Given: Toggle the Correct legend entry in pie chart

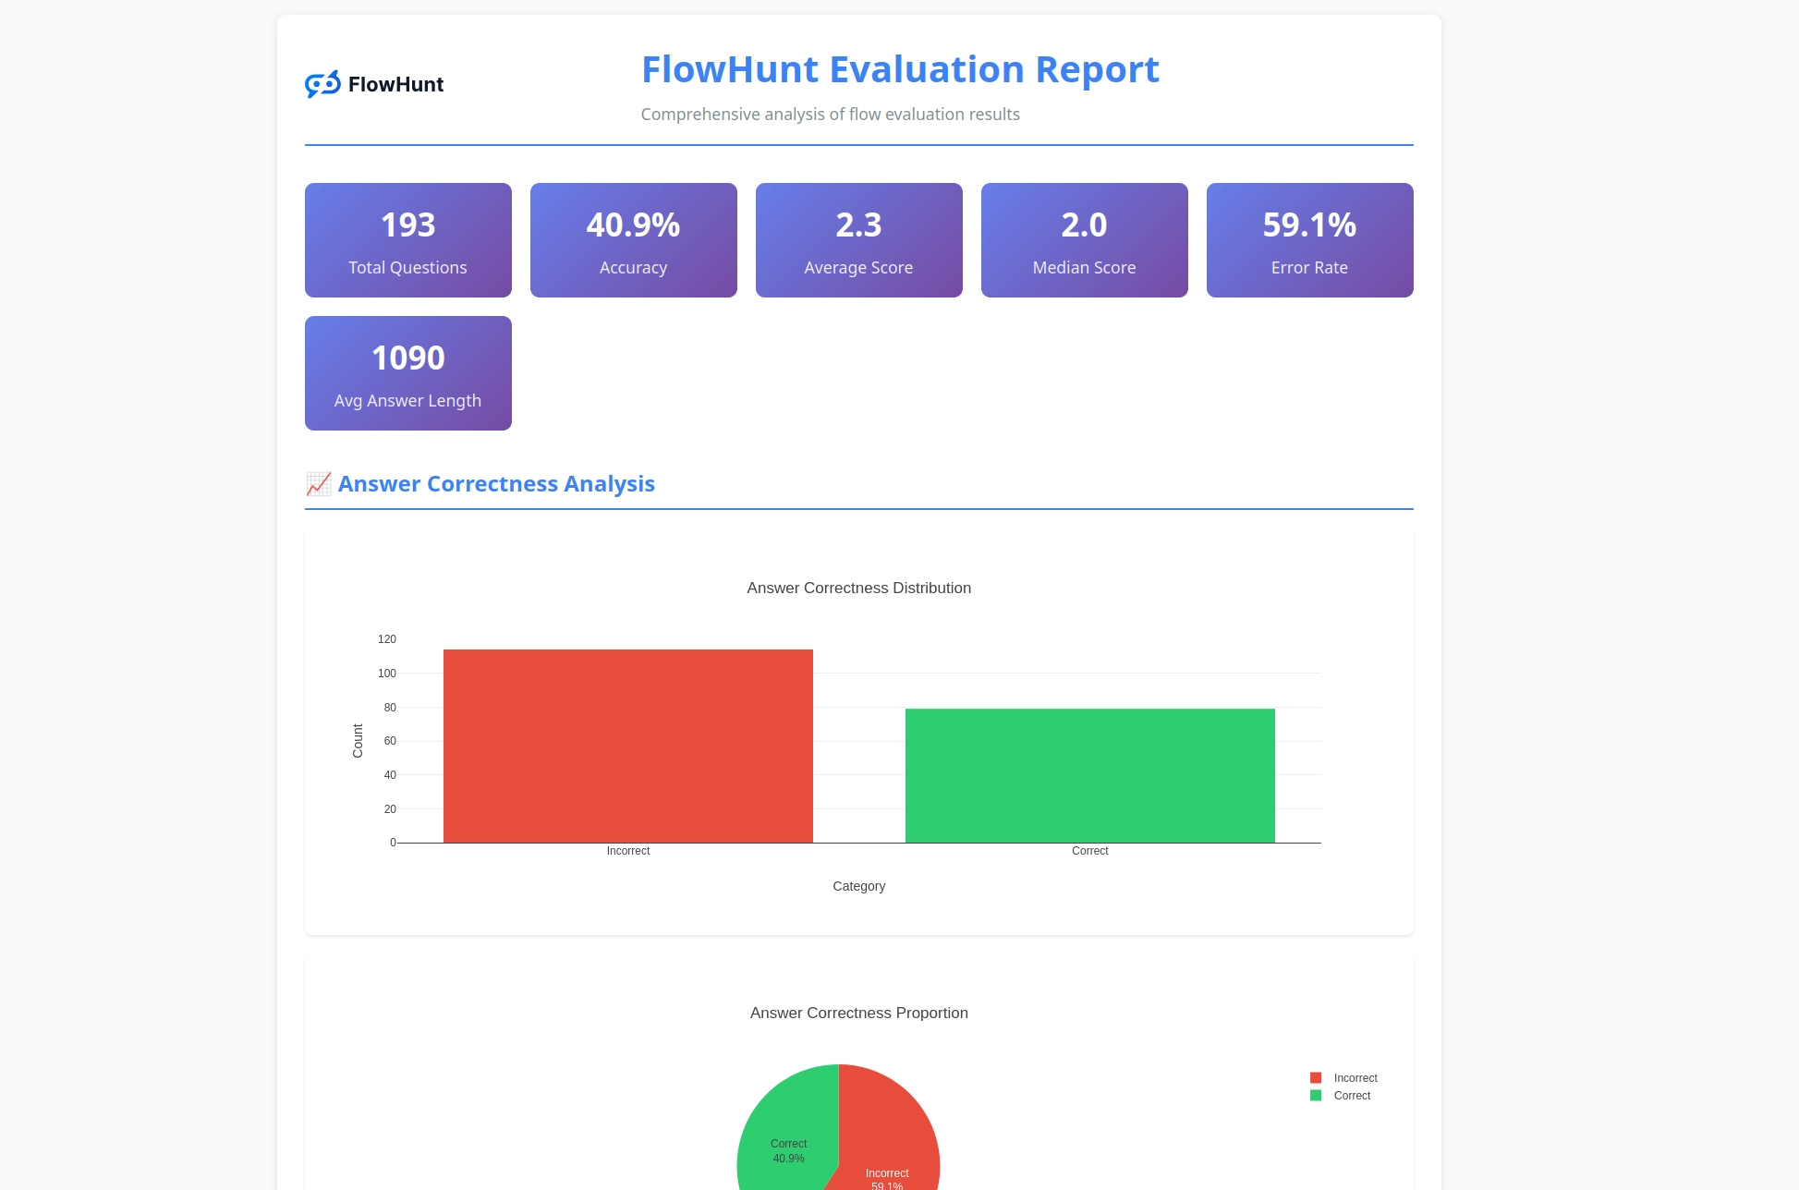Looking at the screenshot, I should pyautogui.click(x=1351, y=1096).
